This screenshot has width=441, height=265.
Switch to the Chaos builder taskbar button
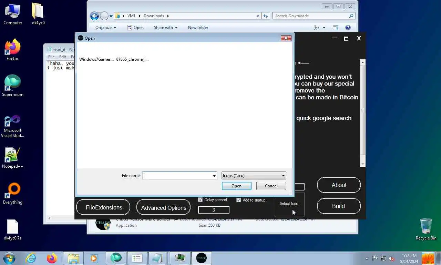(x=201, y=258)
